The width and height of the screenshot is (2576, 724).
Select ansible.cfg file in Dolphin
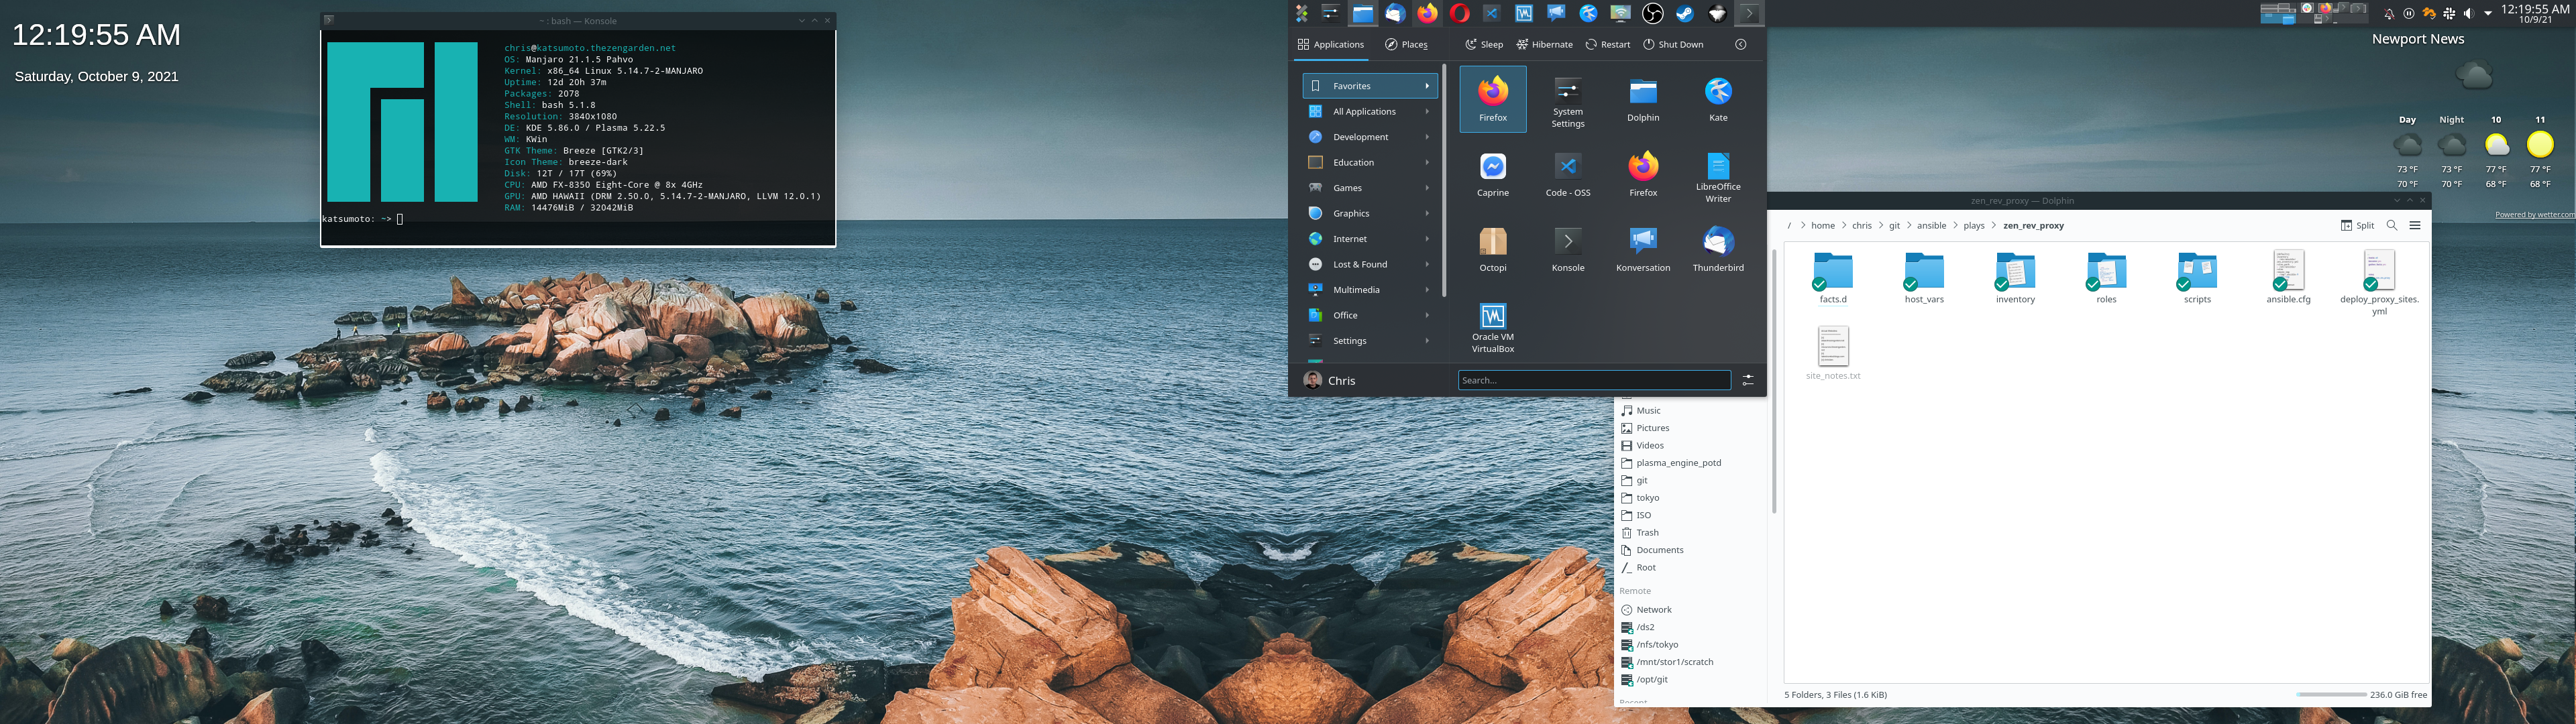click(2288, 278)
